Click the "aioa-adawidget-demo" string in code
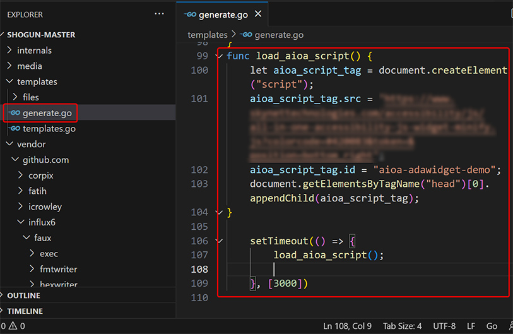513x334 pixels. [434, 170]
